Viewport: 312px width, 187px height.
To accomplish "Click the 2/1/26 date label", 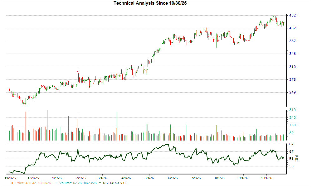I will (x=80, y=178).
